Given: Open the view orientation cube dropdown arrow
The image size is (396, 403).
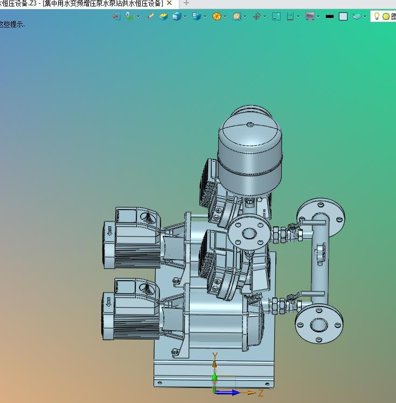Looking at the screenshot, I should 205,17.
